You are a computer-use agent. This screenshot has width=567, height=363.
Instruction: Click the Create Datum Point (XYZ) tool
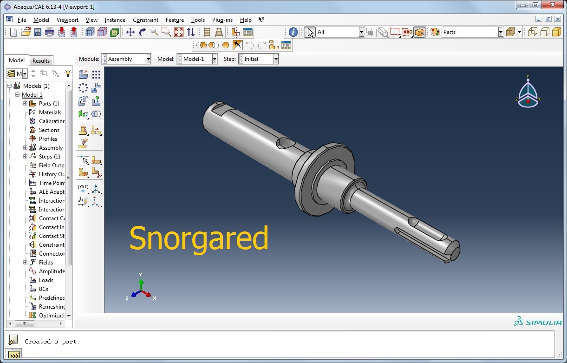click(83, 189)
